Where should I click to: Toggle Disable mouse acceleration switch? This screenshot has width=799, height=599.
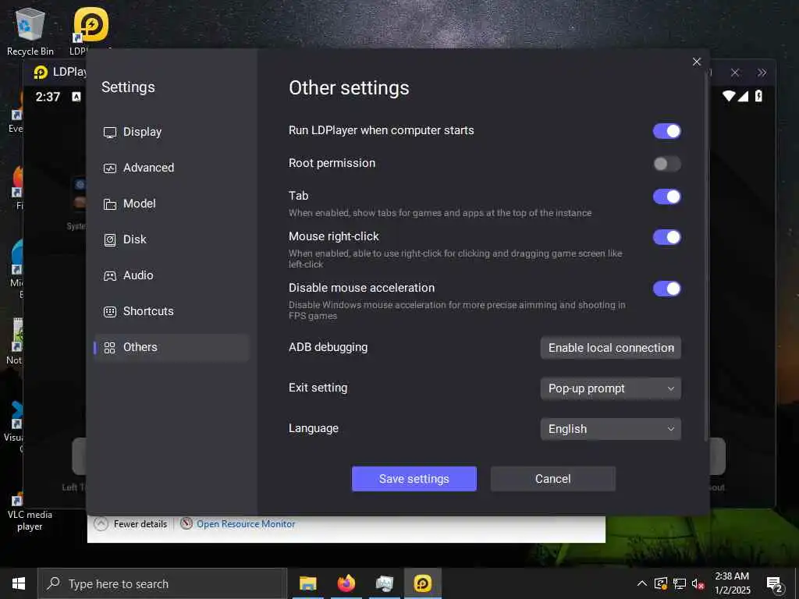666,289
